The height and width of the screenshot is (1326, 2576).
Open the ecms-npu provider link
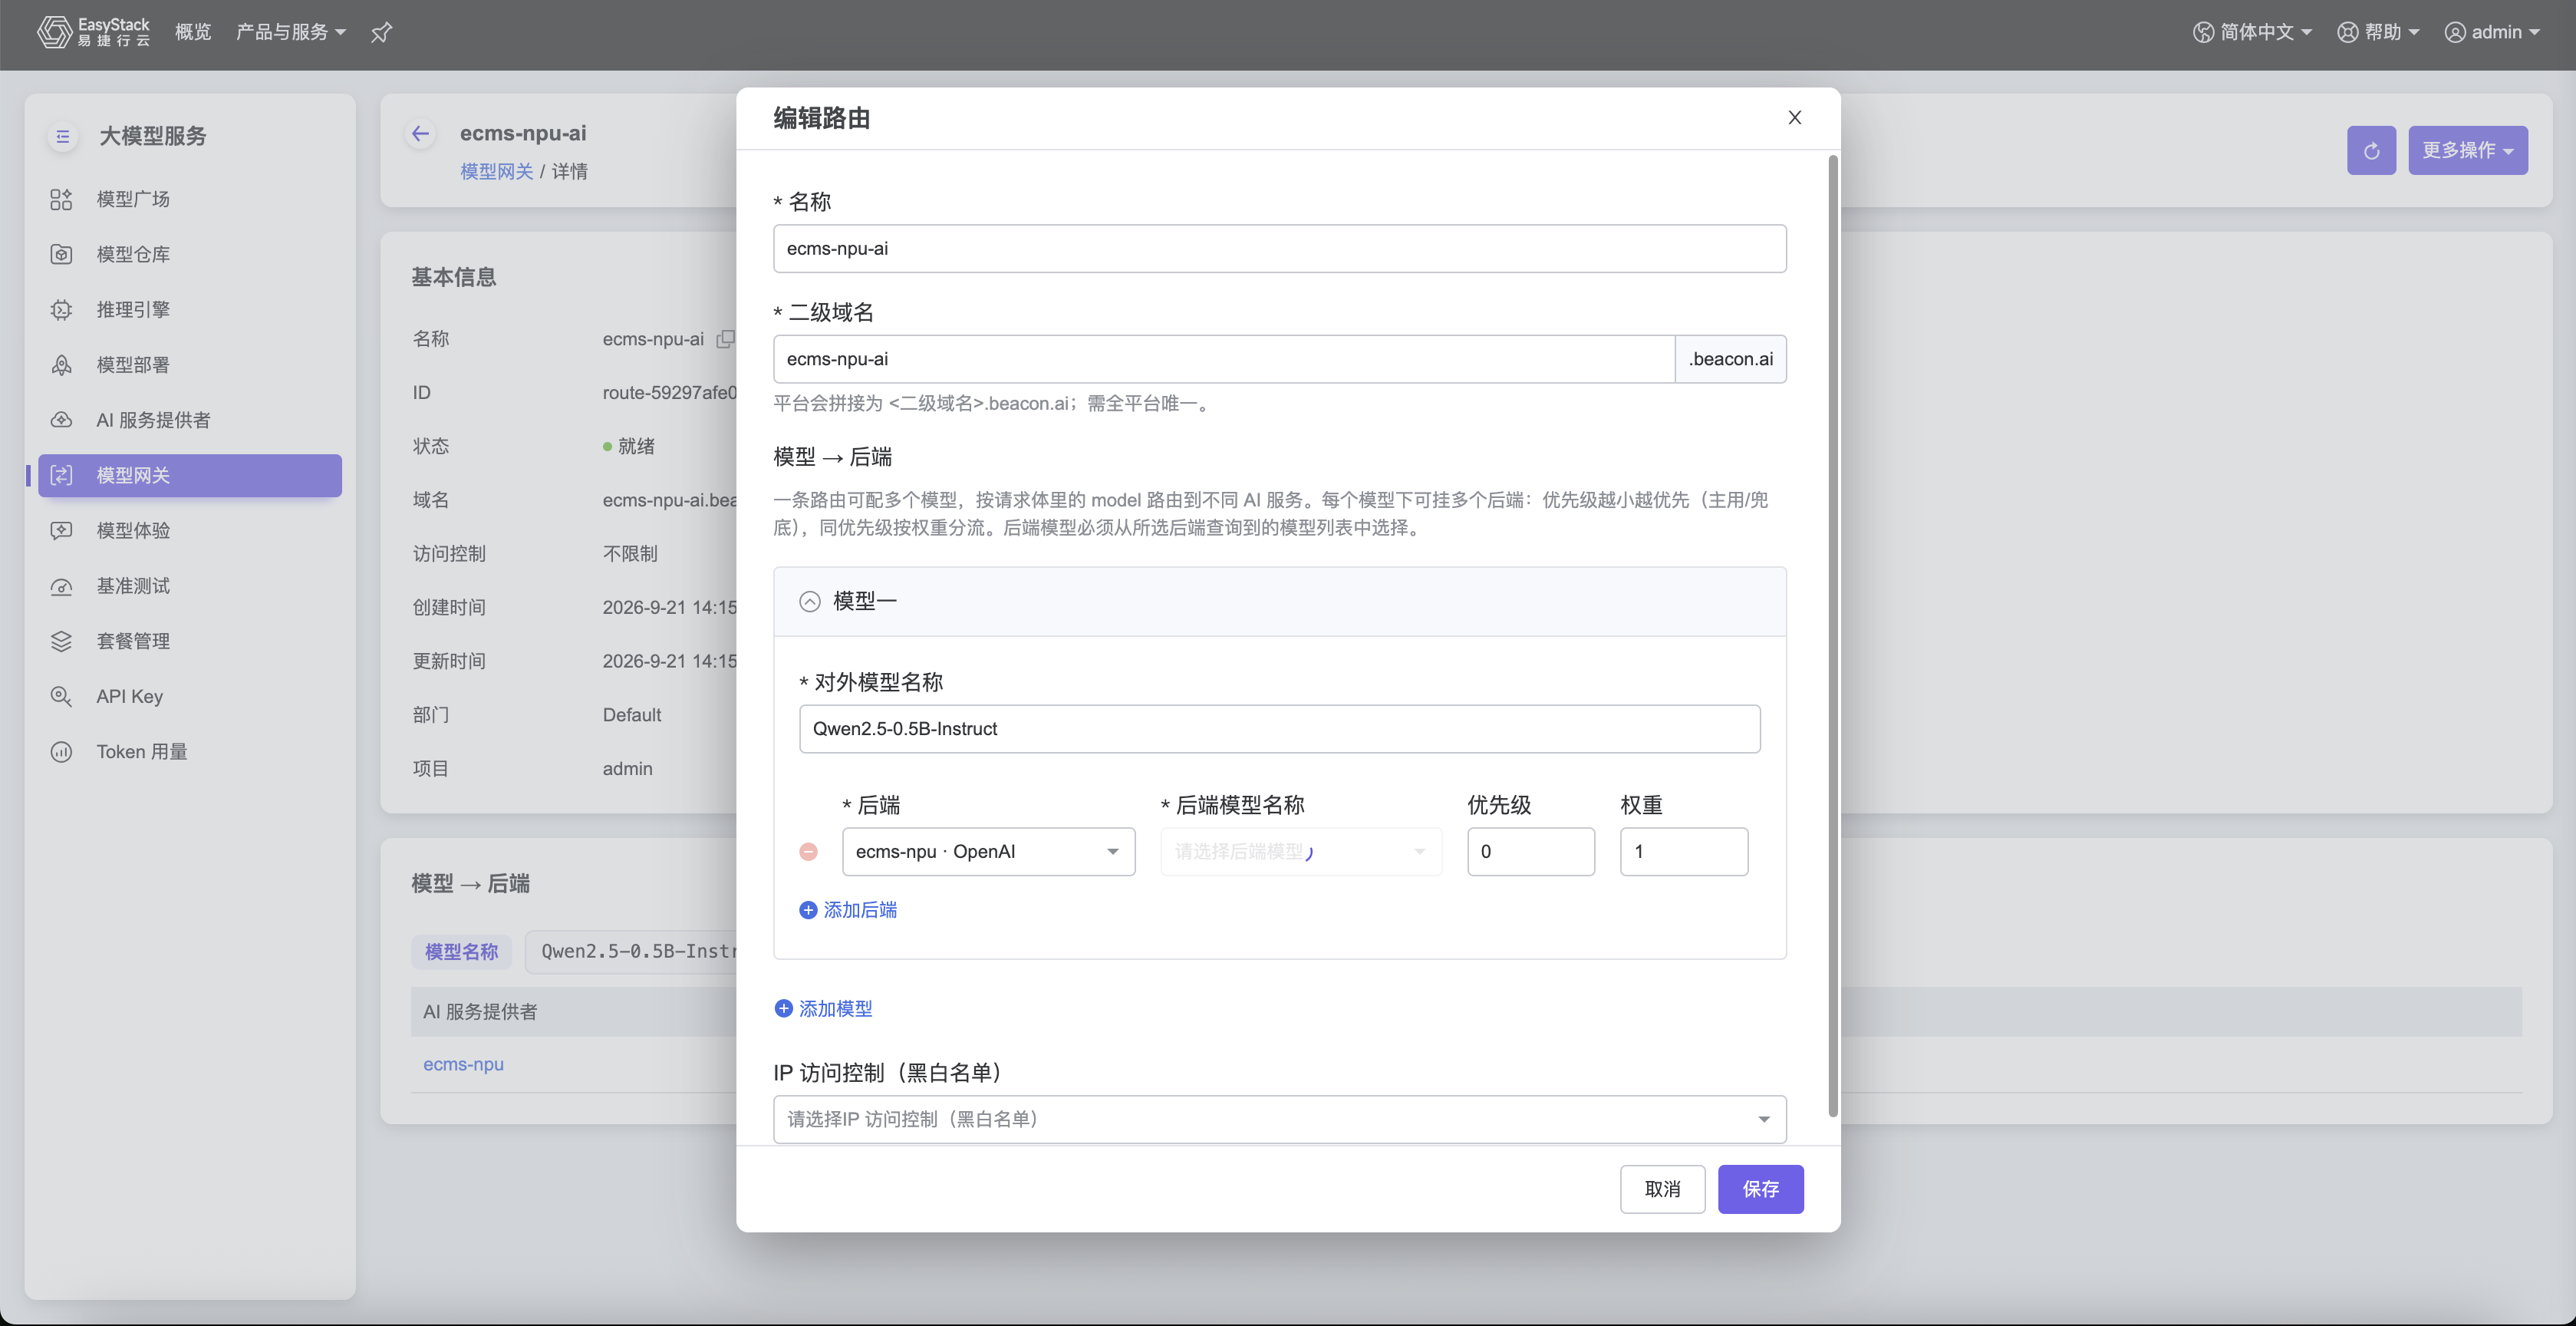pyautogui.click(x=463, y=1064)
